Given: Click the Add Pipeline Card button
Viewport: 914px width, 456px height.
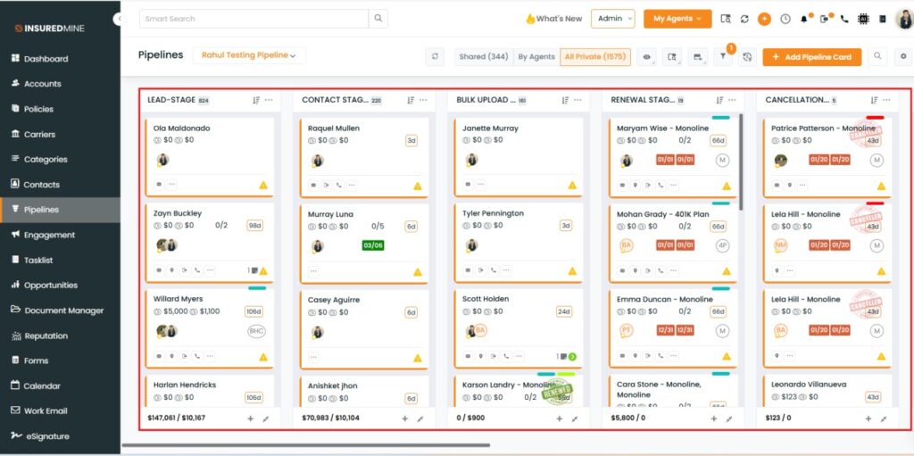Looking at the screenshot, I should 811,57.
